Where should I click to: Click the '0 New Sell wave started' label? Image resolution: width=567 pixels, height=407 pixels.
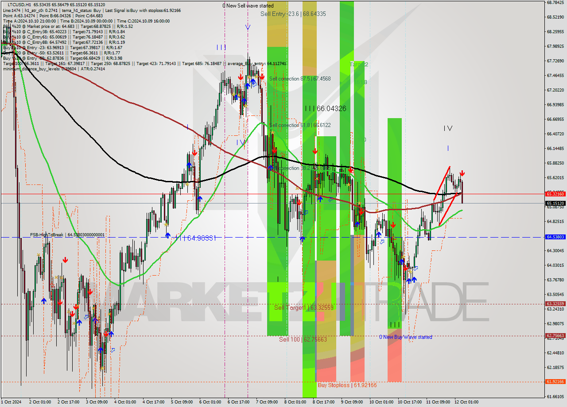pos(248,6)
